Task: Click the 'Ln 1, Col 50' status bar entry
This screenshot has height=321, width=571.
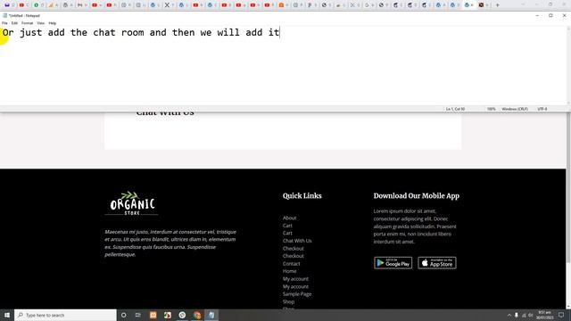Action: pyautogui.click(x=455, y=109)
